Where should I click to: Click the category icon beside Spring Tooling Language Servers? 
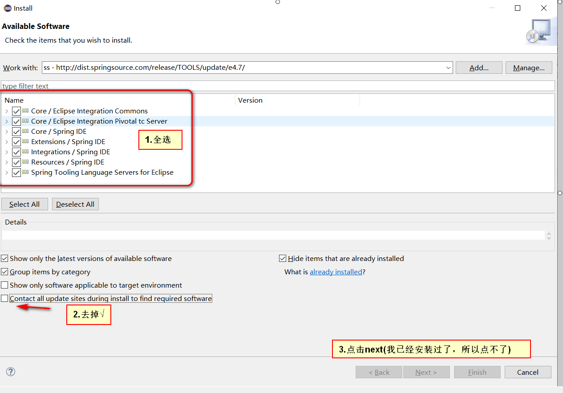pos(25,172)
